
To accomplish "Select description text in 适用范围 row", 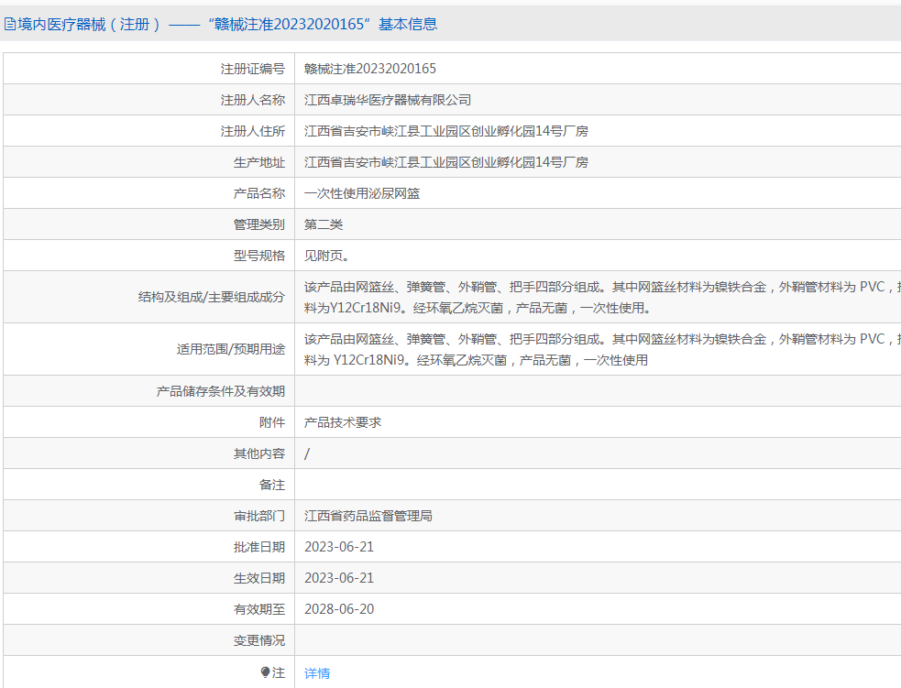I will (x=602, y=350).
